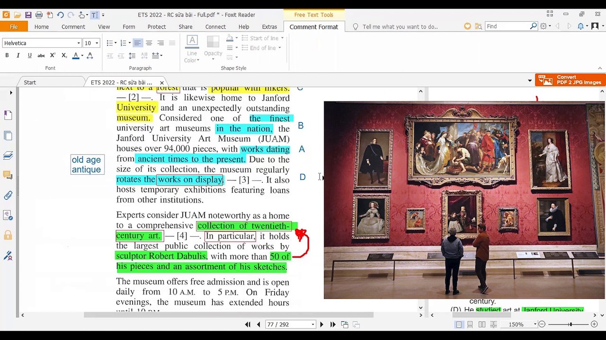Screen dimensions: 606x340
Task: Click the zoom slider handle in status bar
Action: [570, 324]
